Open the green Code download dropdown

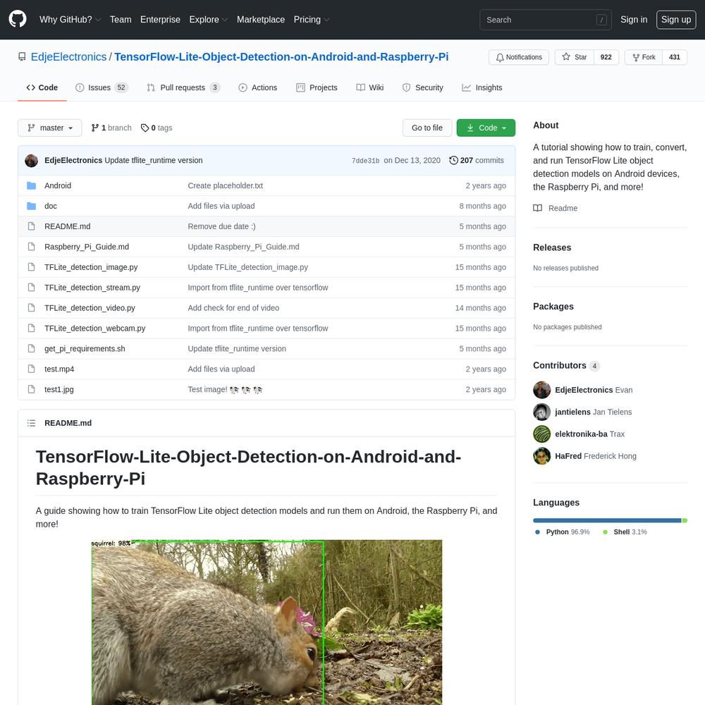coord(486,128)
